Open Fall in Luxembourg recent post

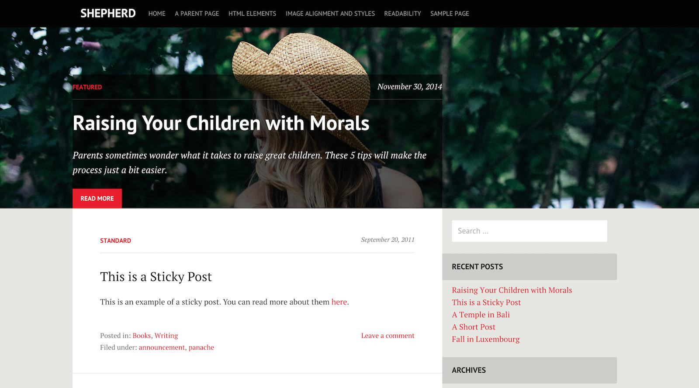pyautogui.click(x=486, y=339)
